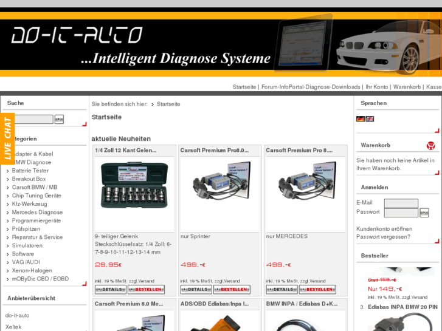Open the Prüfspitzen category
This screenshot has width=442, height=331.
[x=26, y=229]
